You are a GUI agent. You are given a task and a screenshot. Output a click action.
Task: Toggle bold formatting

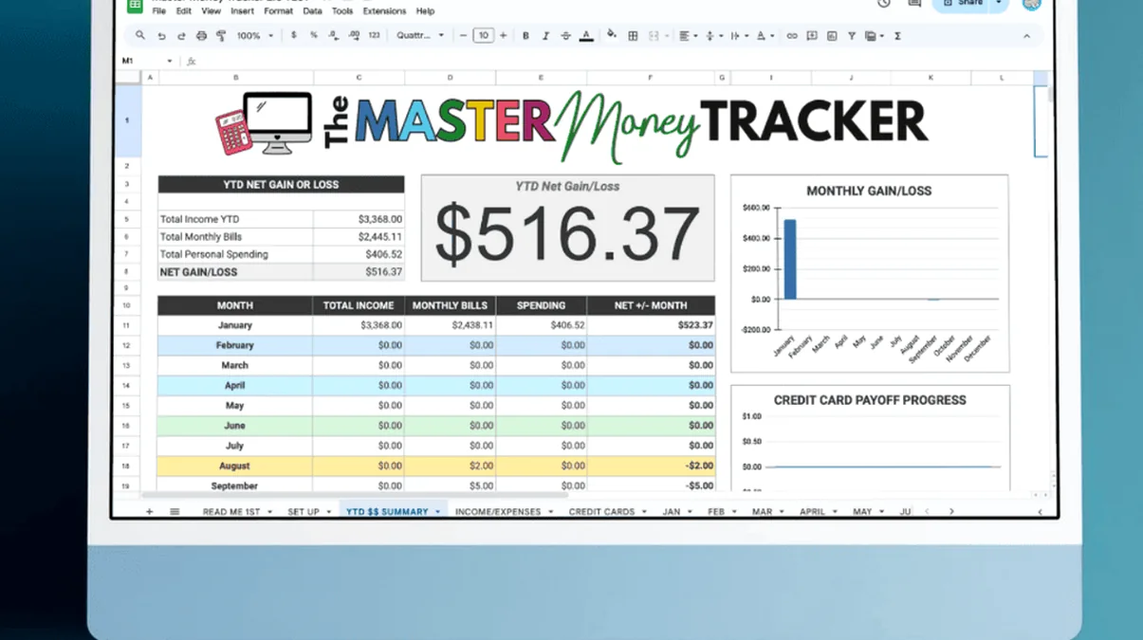pyautogui.click(x=525, y=36)
